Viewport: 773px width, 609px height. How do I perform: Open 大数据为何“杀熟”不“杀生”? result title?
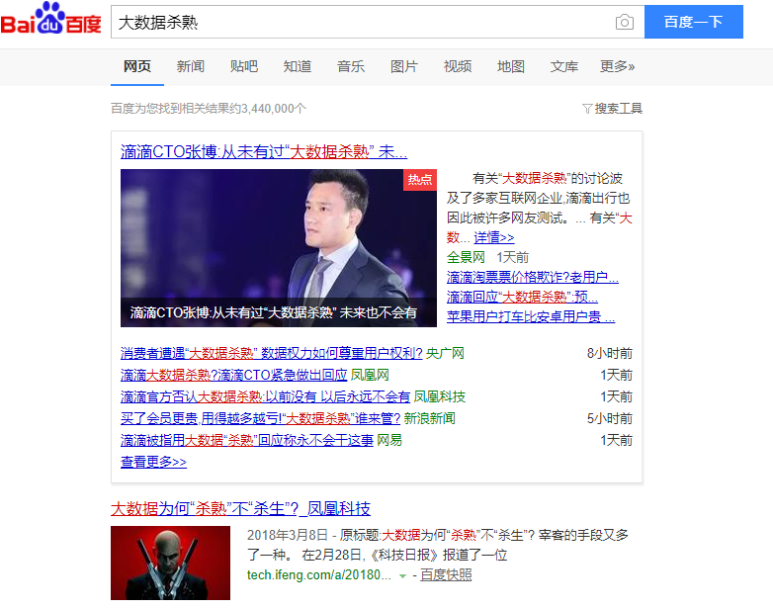(240, 509)
